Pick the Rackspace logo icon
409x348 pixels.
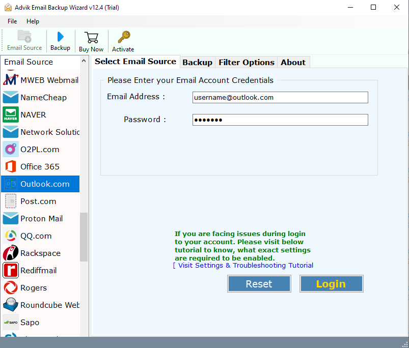10,253
